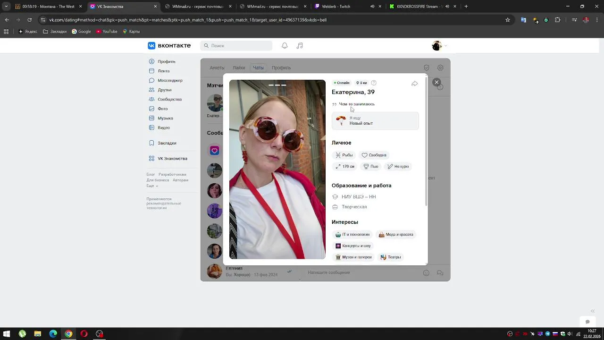Click the Разработчикам footer link
This screenshot has height=340, width=604.
coord(172,174)
